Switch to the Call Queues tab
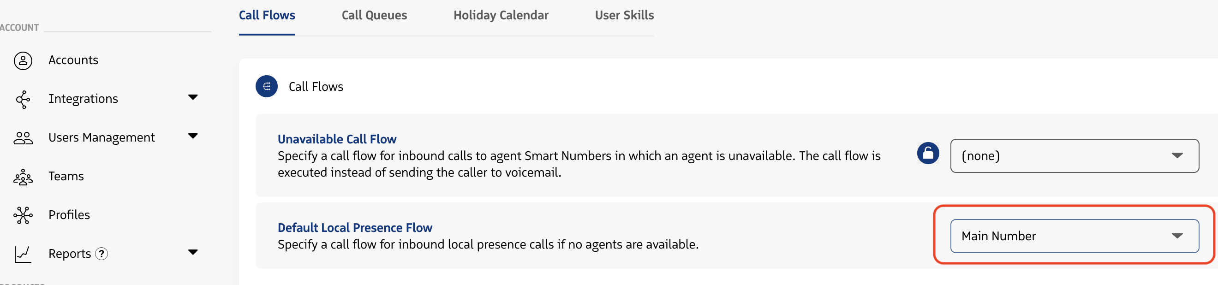The height and width of the screenshot is (285, 1218). pos(374,15)
